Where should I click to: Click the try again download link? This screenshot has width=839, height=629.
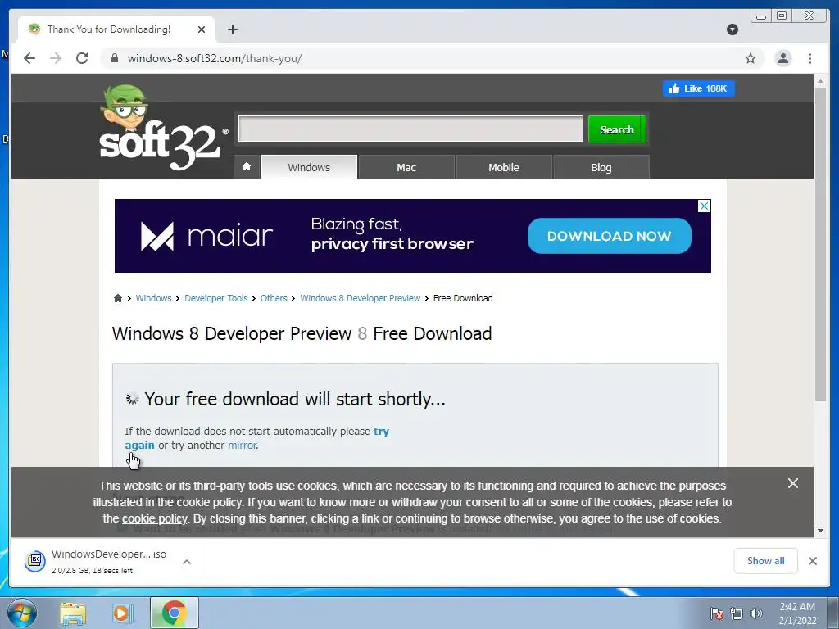click(x=139, y=445)
